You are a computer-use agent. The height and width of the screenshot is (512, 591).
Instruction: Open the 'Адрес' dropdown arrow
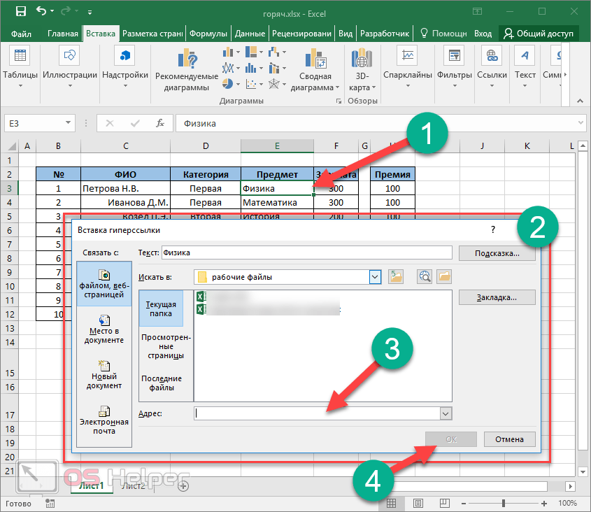coord(445,414)
